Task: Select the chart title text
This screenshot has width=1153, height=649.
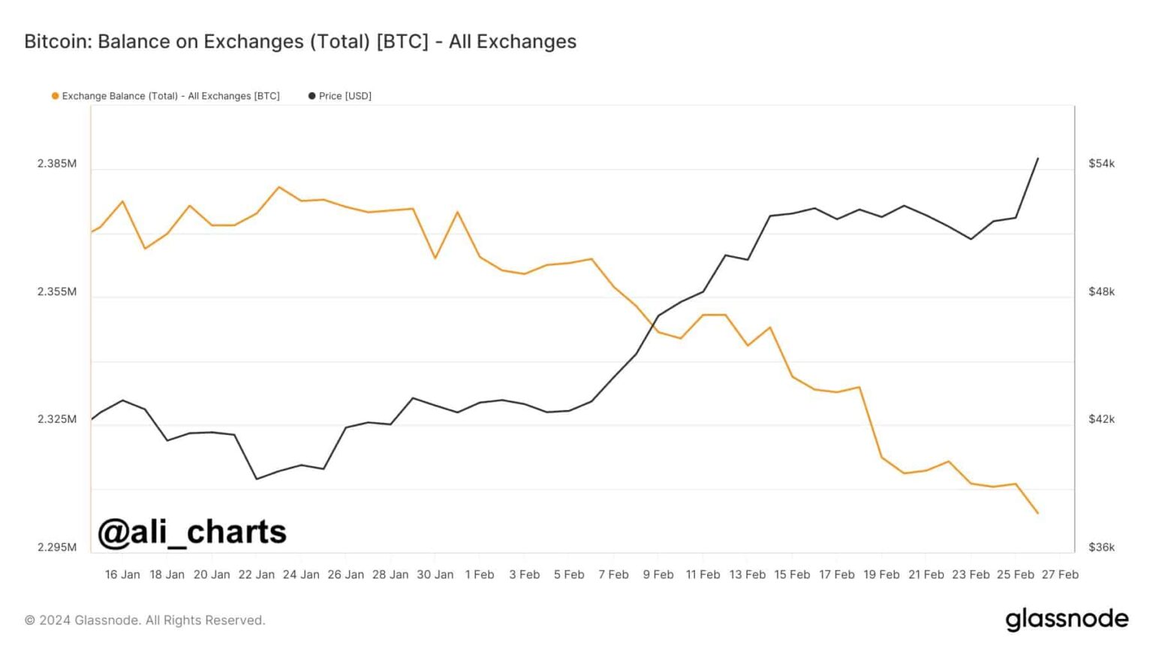Action: (300, 41)
